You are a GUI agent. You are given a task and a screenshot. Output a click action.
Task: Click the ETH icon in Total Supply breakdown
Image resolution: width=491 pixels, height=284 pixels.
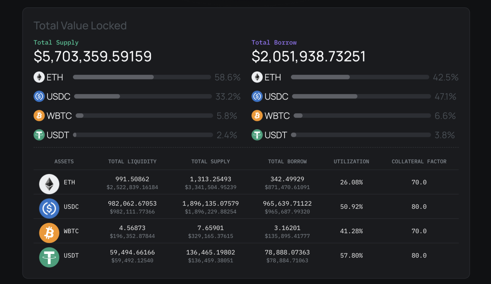click(x=39, y=77)
